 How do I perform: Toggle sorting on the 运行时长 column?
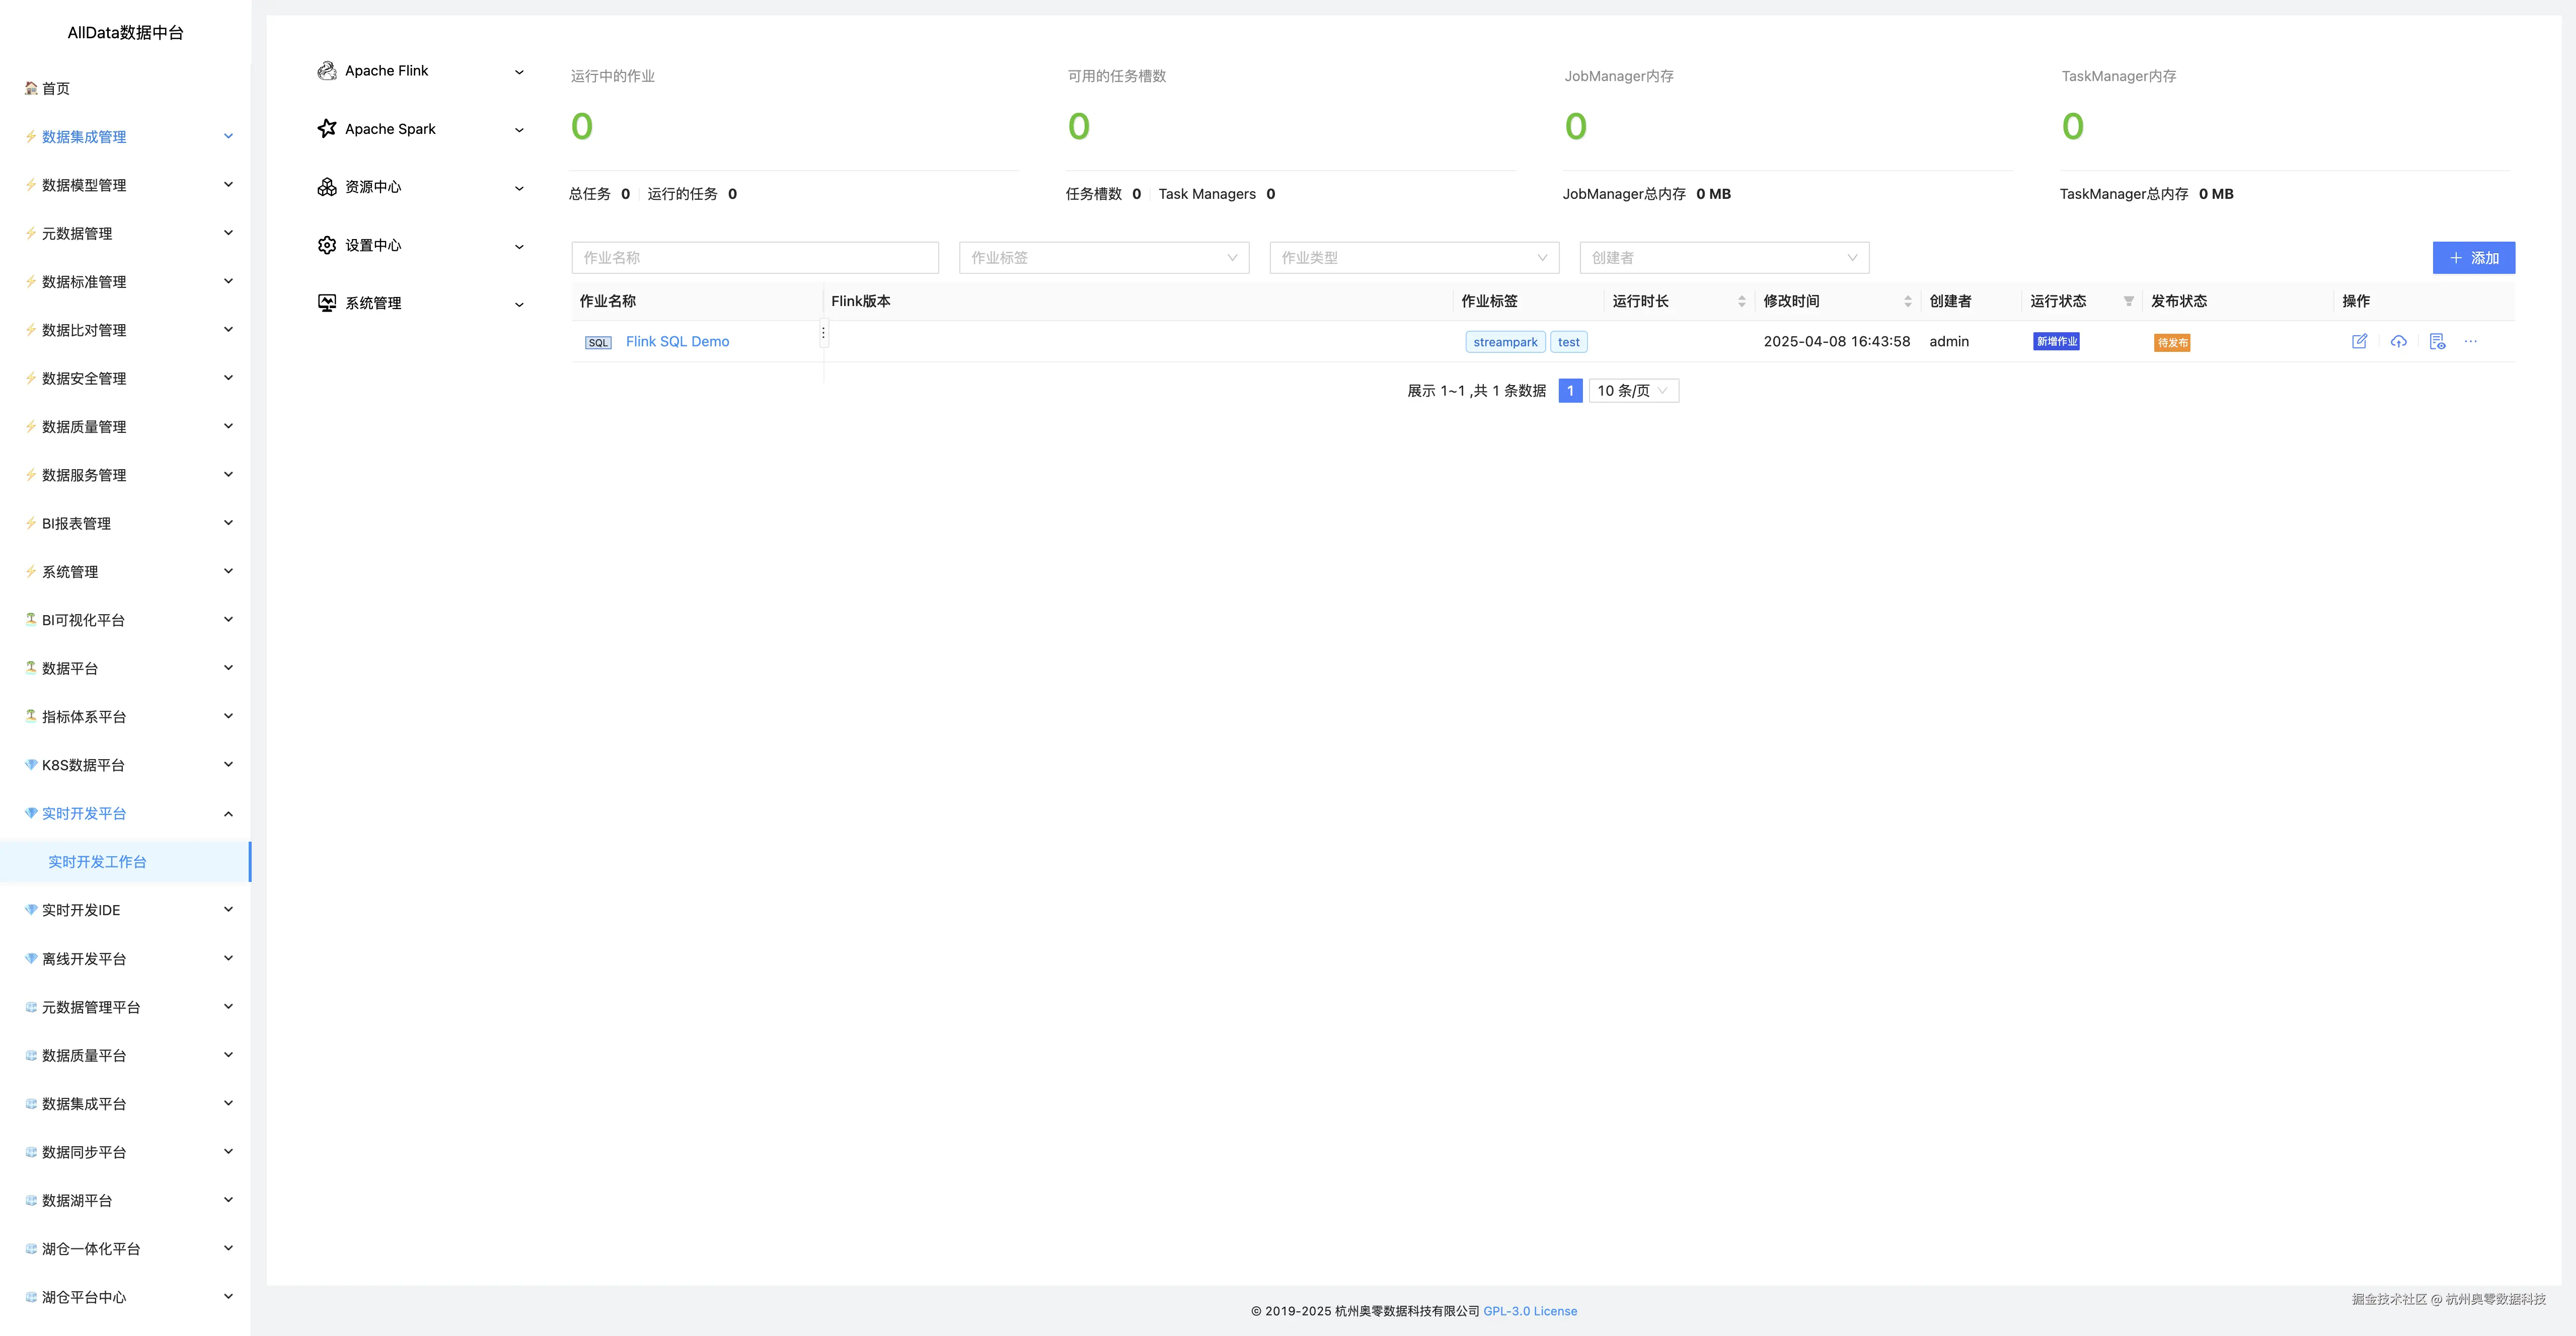pyautogui.click(x=1743, y=301)
